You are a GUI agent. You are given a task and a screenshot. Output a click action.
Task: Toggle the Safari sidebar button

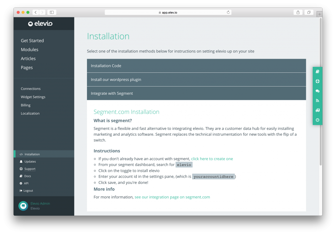52,12
